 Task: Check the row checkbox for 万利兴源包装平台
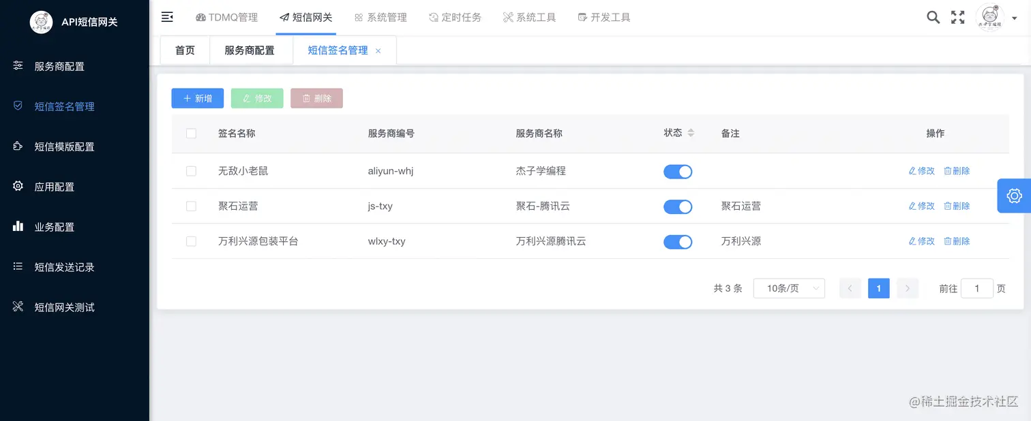191,241
